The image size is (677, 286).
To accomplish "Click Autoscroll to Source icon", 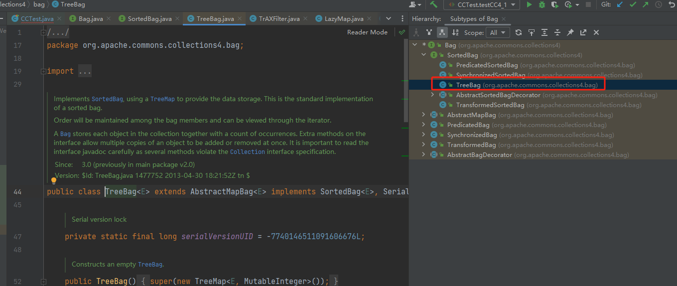I will (532, 32).
